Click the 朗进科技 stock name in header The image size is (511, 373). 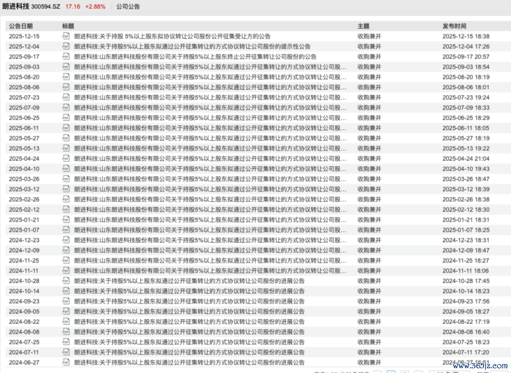pyautogui.click(x=16, y=7)
